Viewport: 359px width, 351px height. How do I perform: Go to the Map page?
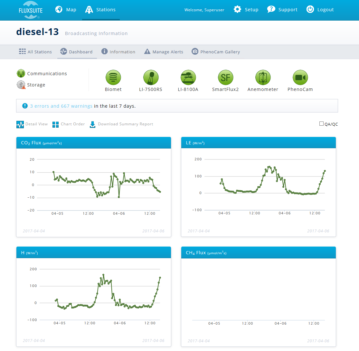click(66, 10)
